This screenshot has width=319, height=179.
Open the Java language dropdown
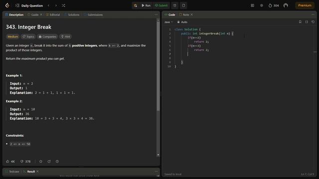[x=168, y=22]
